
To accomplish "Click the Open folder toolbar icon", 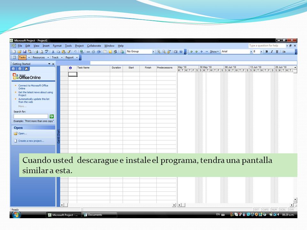I will [x=19, y=52].
